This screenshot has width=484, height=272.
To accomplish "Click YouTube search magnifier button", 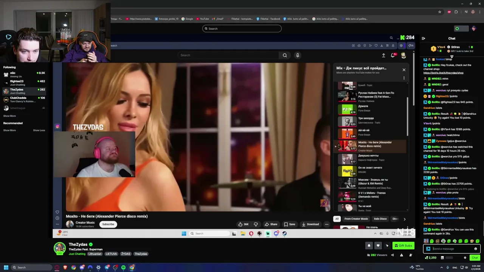I will (285, 55).
